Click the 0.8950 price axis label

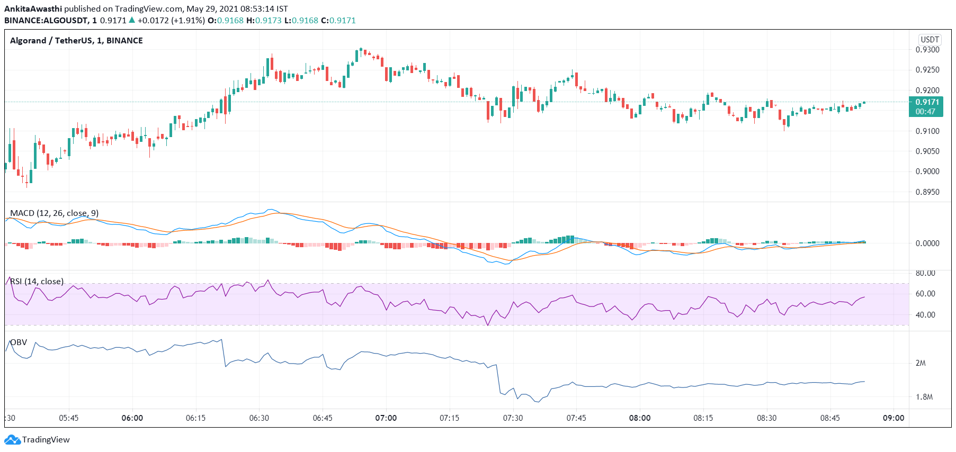(x=927, y=192)
